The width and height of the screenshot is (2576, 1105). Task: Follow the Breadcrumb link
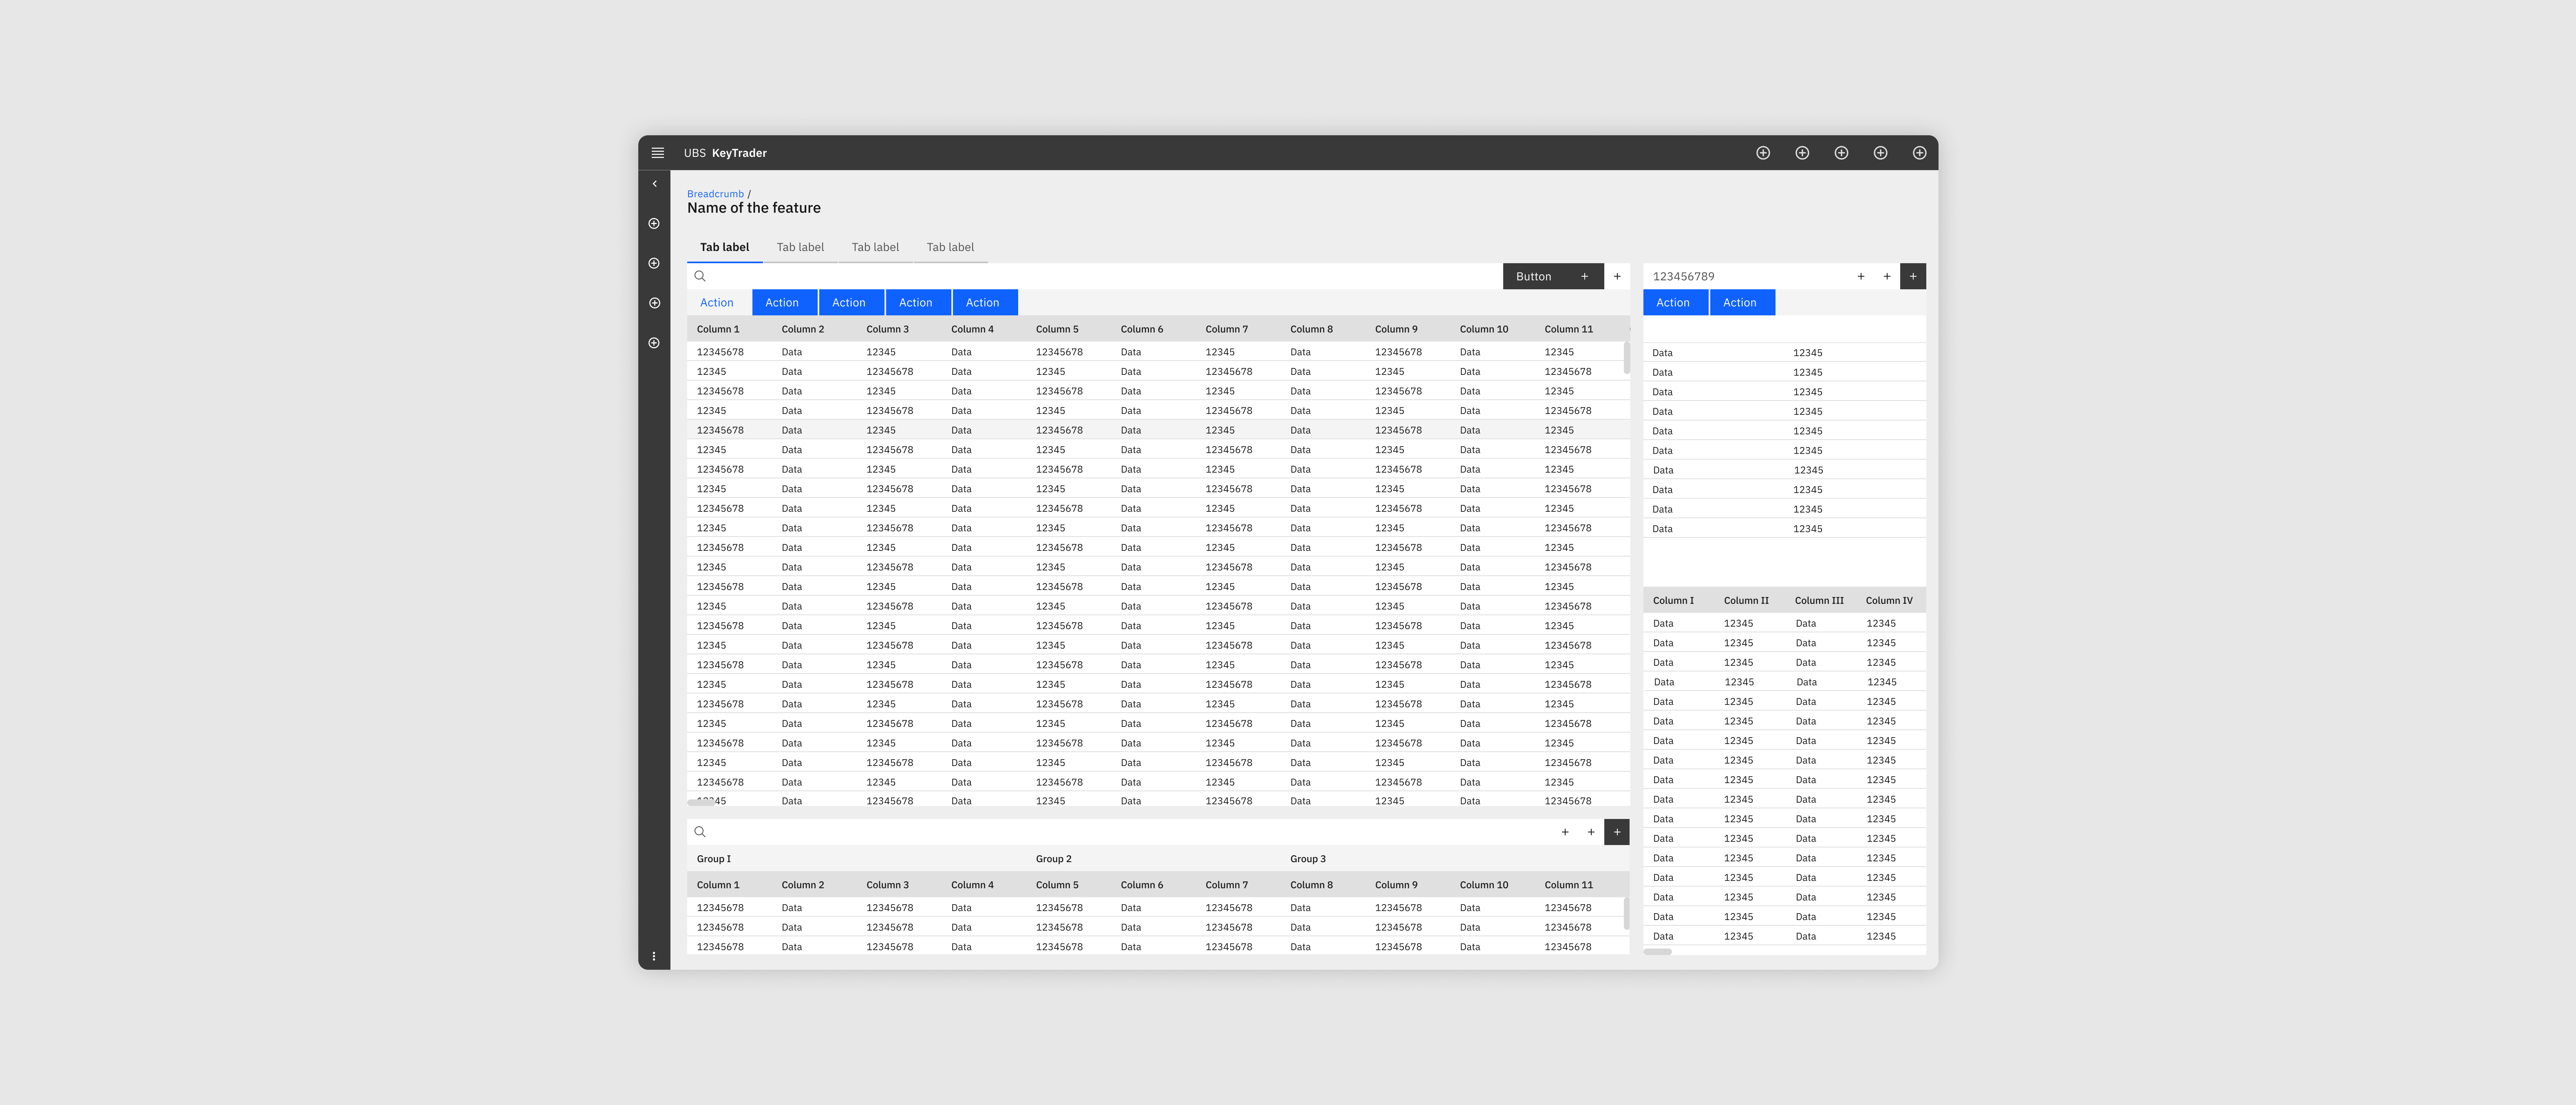715,194
